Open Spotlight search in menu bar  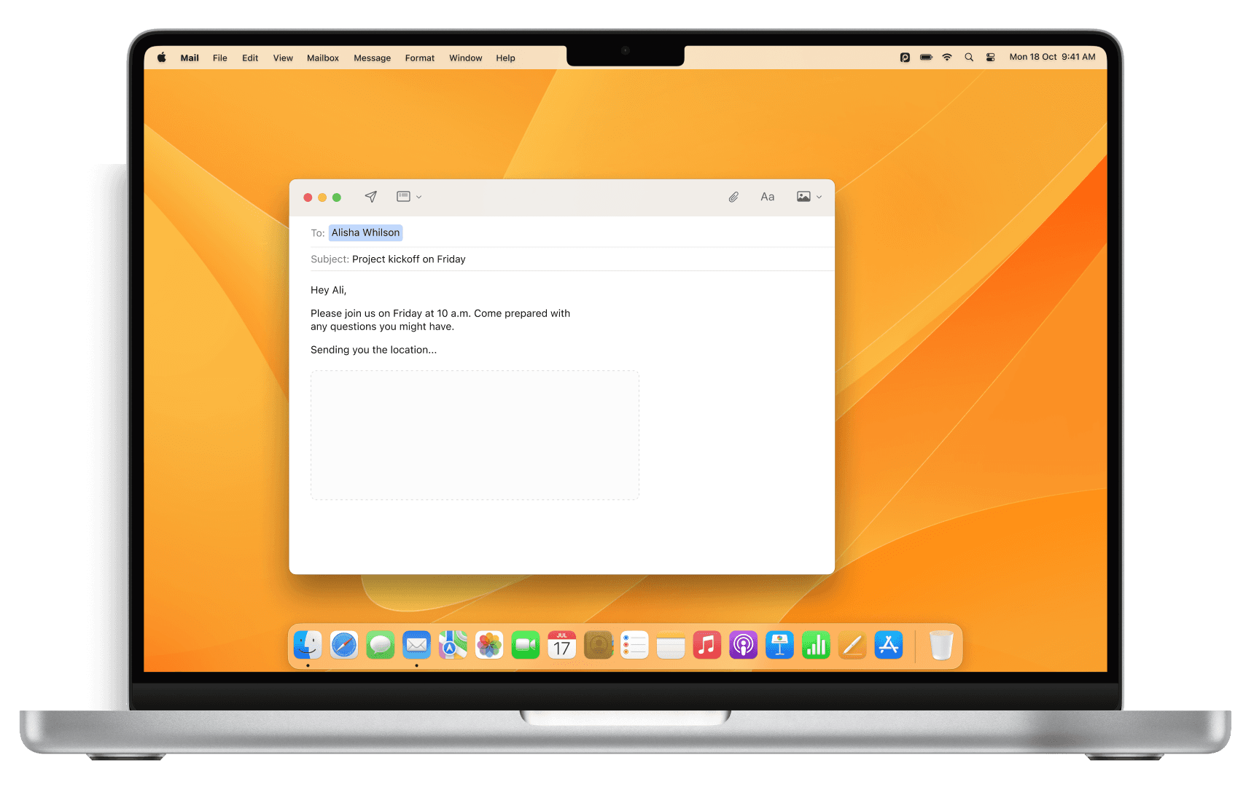coord(969,57)
